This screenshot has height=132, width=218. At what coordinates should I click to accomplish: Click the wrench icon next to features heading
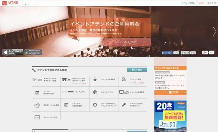(x=34, y=70)
